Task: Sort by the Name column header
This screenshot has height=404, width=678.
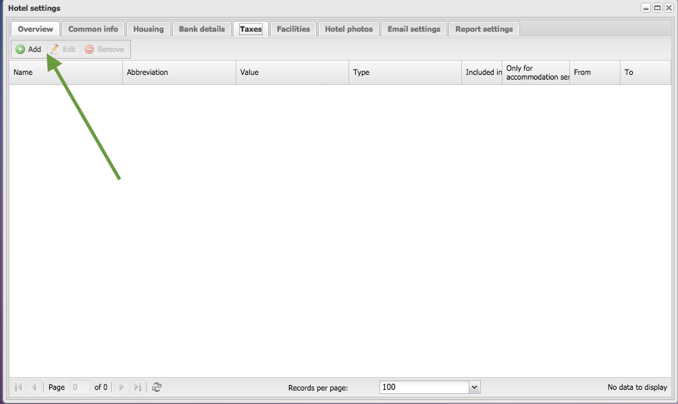Action: click(x=41, y=72)
